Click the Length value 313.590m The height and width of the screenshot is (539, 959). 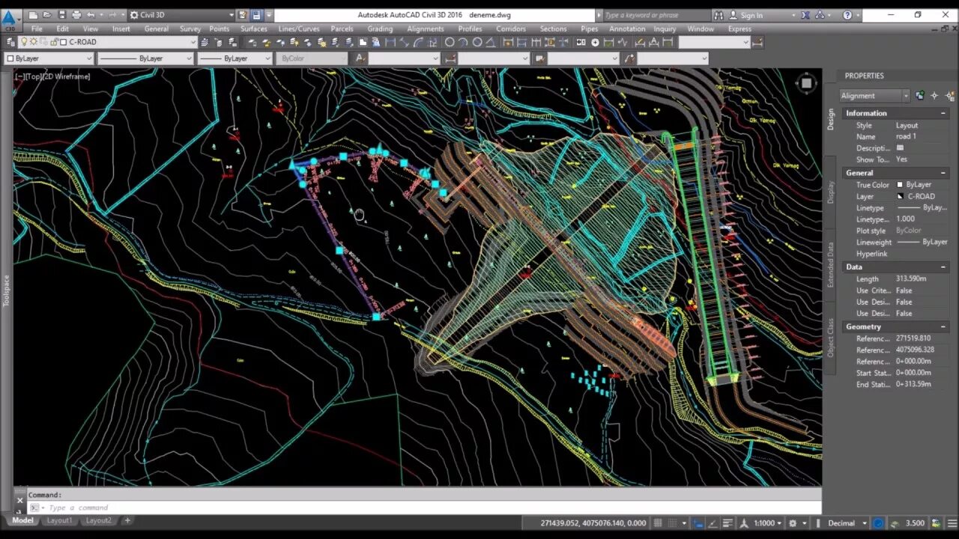(911, 279)
